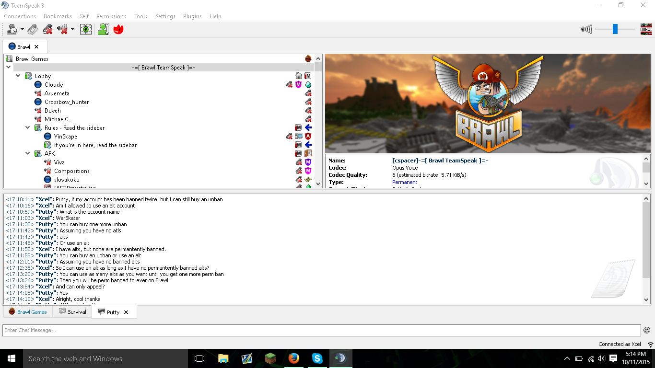The width and height of the screenshot is (655, 368).
Task: Collapse the Lobby channel
Action: coord(18,76)
